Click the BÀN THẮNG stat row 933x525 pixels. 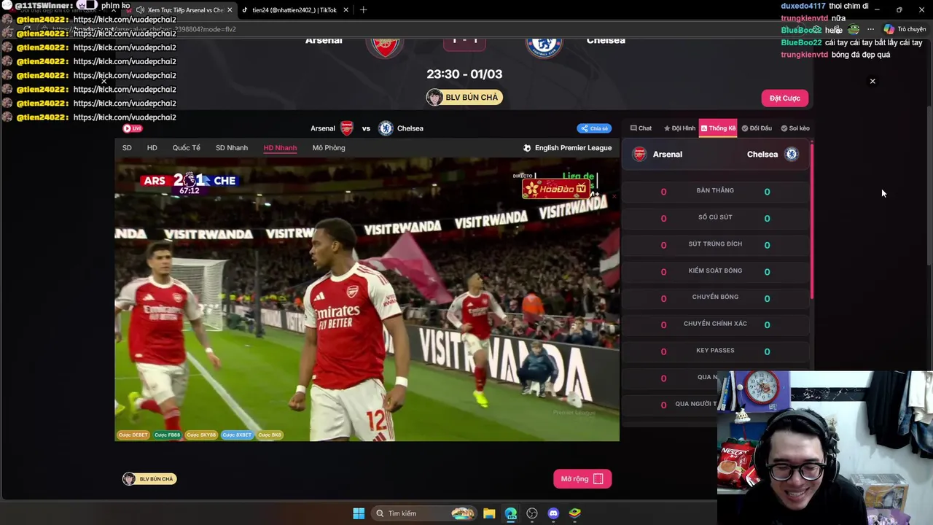click(715, 191)
